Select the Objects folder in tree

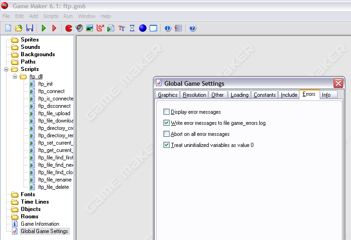pyautogui.click(x=31, y=209)
